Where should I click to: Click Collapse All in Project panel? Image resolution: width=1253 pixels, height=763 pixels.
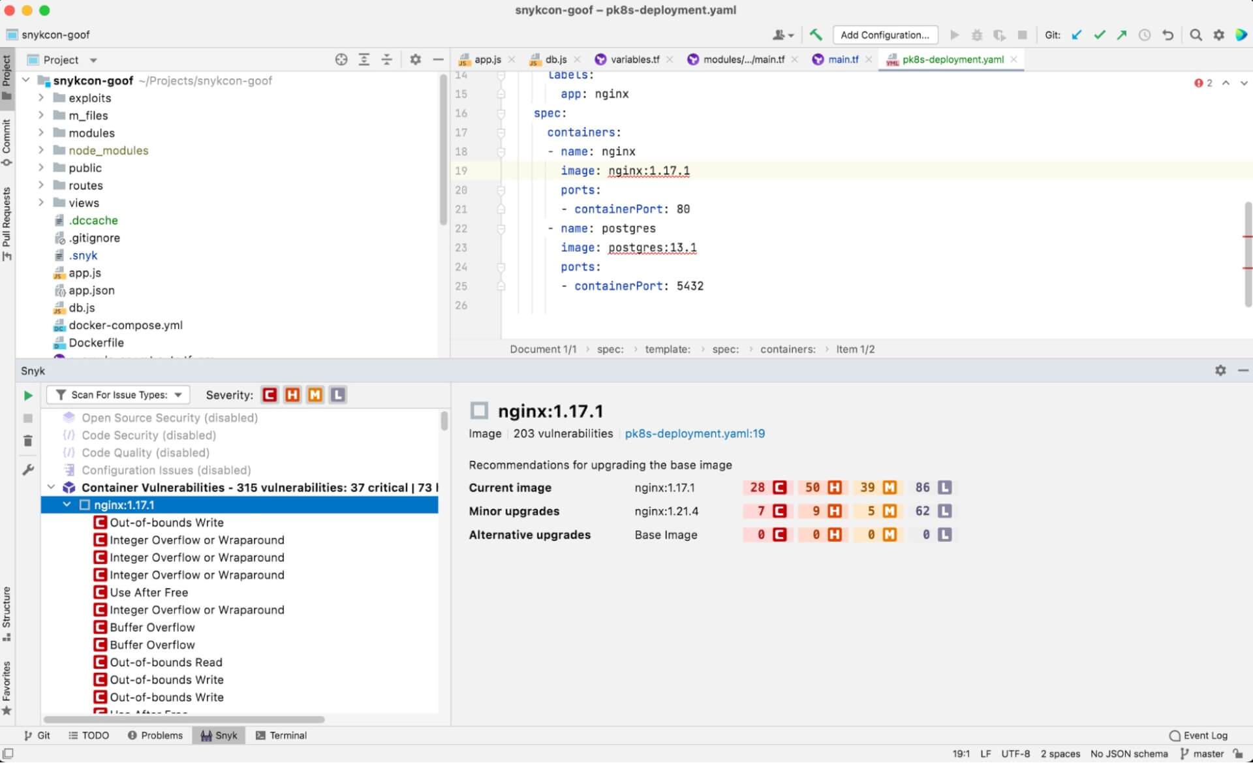387,60
